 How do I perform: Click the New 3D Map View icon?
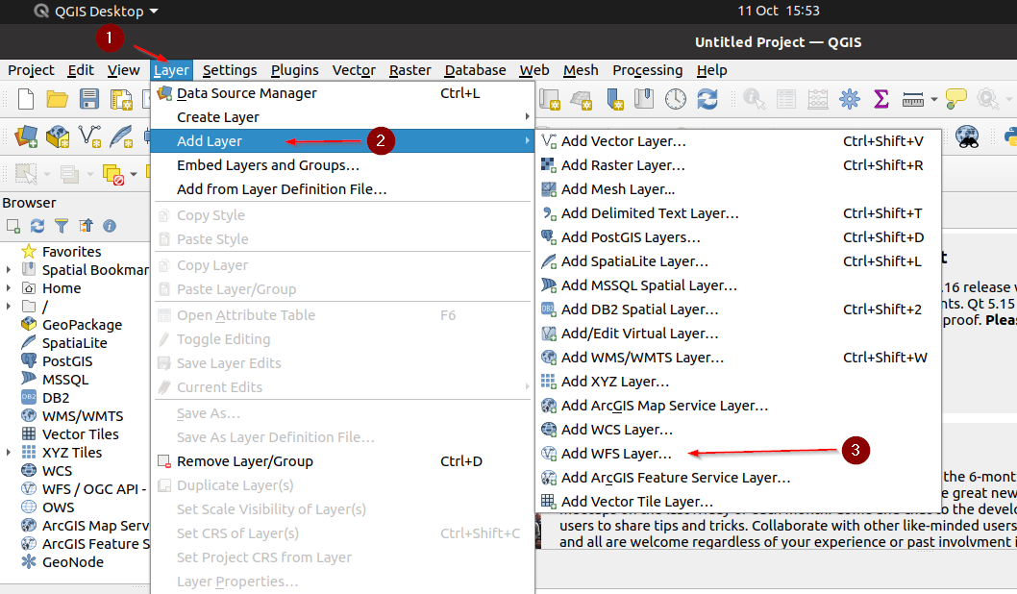582,99
